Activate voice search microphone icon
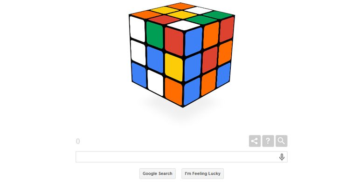 282,157
